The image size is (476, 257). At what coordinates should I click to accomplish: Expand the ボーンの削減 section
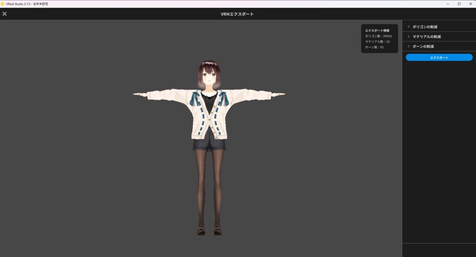[423, 46]
